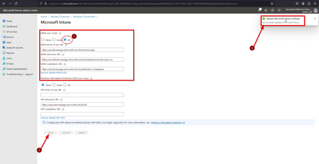
Task: Click WIP discovery URL field
Action: [82, 105]
